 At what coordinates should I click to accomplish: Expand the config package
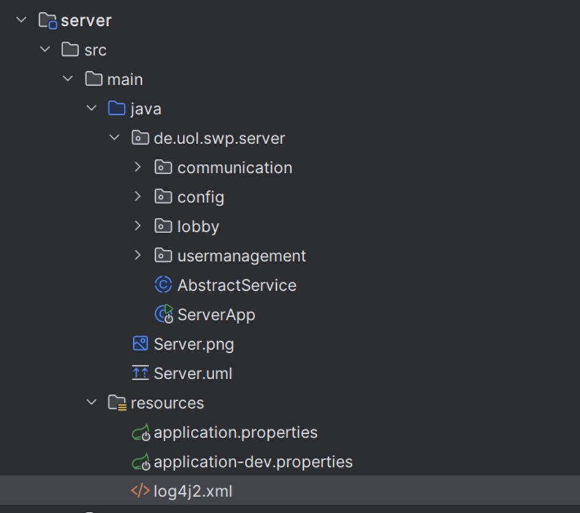coord(138,196)
